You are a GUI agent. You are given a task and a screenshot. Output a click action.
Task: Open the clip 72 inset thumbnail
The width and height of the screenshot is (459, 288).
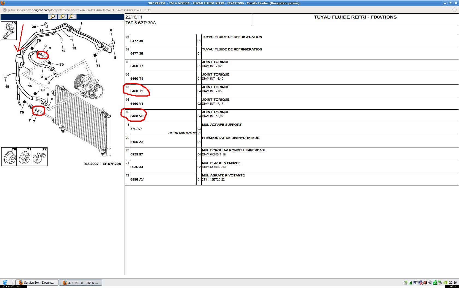click(40, 157)
